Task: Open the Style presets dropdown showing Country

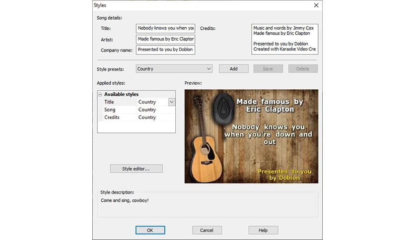Action: pyautogui.click(x=174, y=69)
